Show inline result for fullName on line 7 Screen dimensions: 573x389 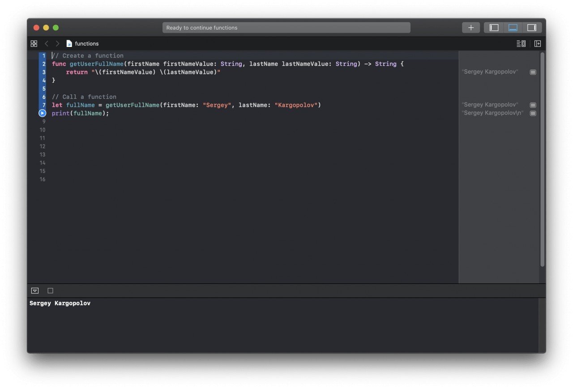pyautogui.click(x=533, y=105)
